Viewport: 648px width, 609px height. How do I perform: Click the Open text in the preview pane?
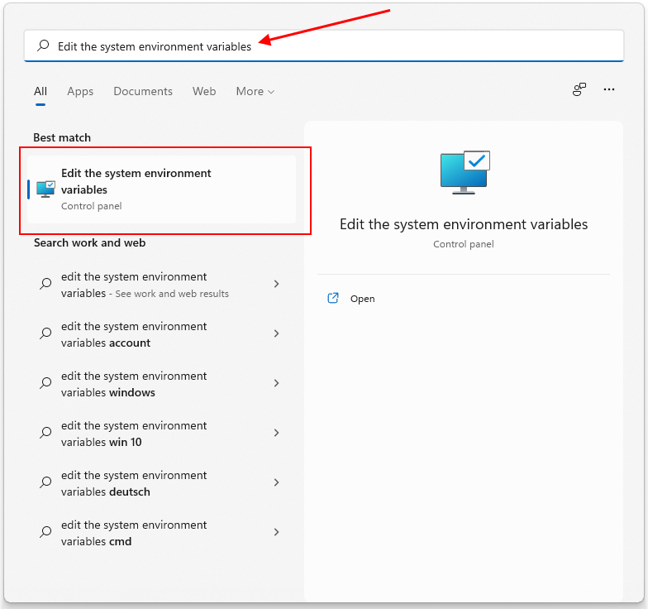click(362, 299)
